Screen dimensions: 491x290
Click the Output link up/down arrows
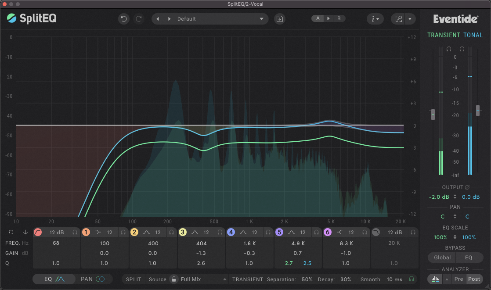455,197
